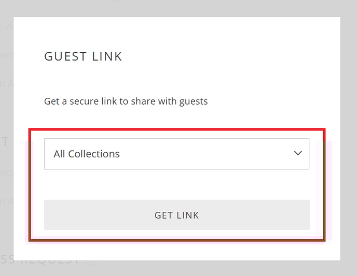Viewport: 357px width, 276px height.
Task: Generate a guest link with GET LINK
Action: pyautogui.click(x=176, y=215)
